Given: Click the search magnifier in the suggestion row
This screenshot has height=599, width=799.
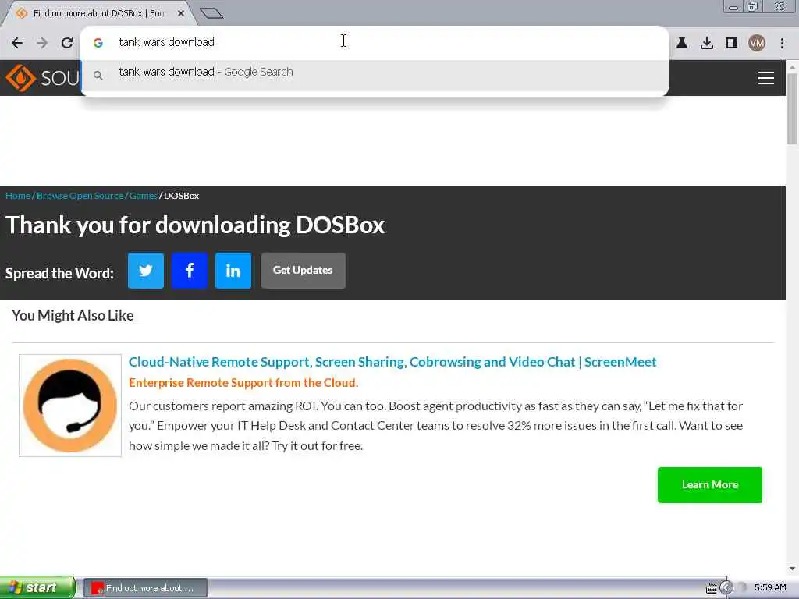Looking at the screenshot, I should point(98,76).
